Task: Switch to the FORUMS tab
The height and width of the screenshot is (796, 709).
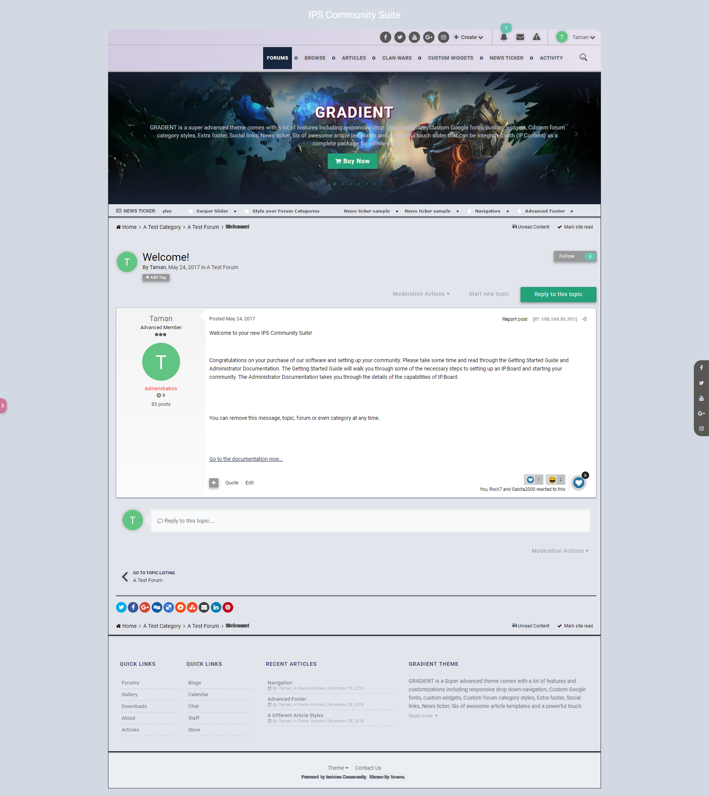Action: coord(277,58)
